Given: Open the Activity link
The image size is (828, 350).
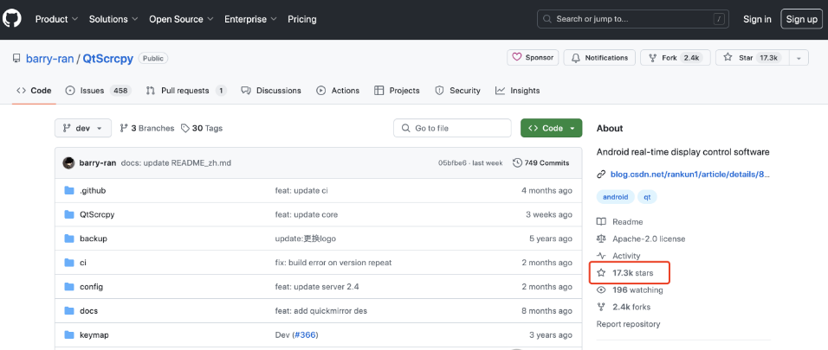Looking at the screenshot, I should 618,256.
